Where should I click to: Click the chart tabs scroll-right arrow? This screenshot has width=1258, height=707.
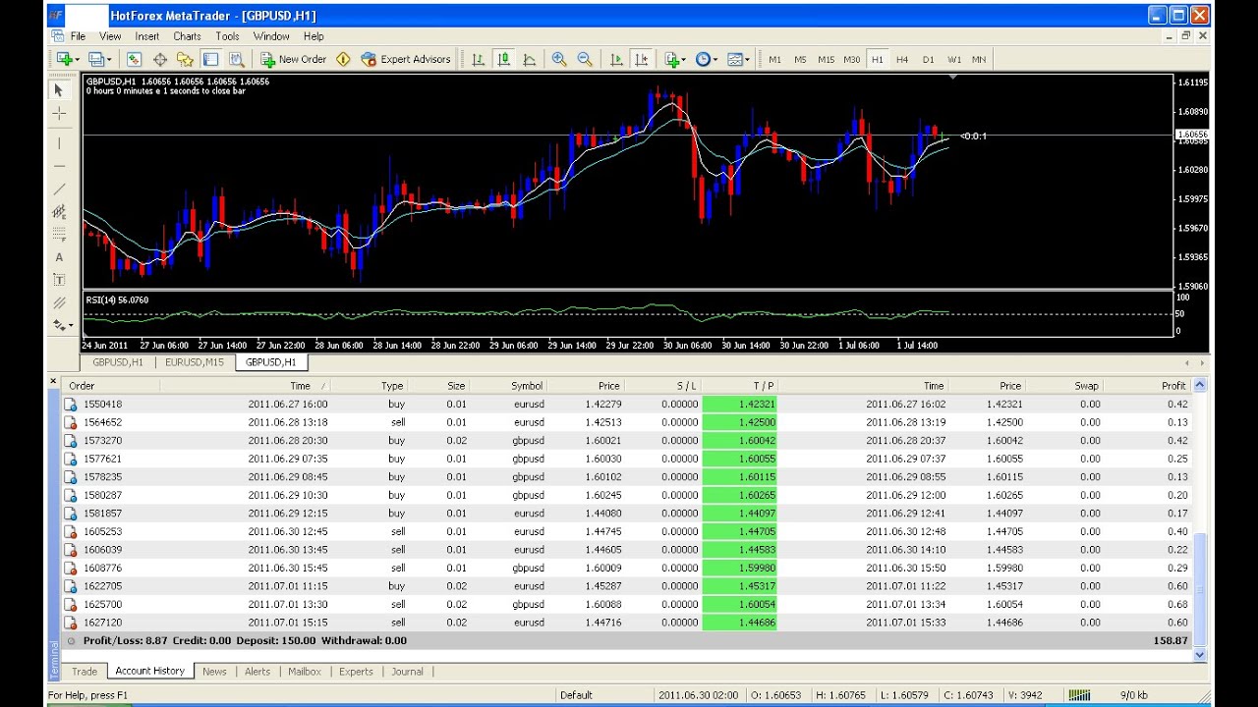tap(1201, 362)
